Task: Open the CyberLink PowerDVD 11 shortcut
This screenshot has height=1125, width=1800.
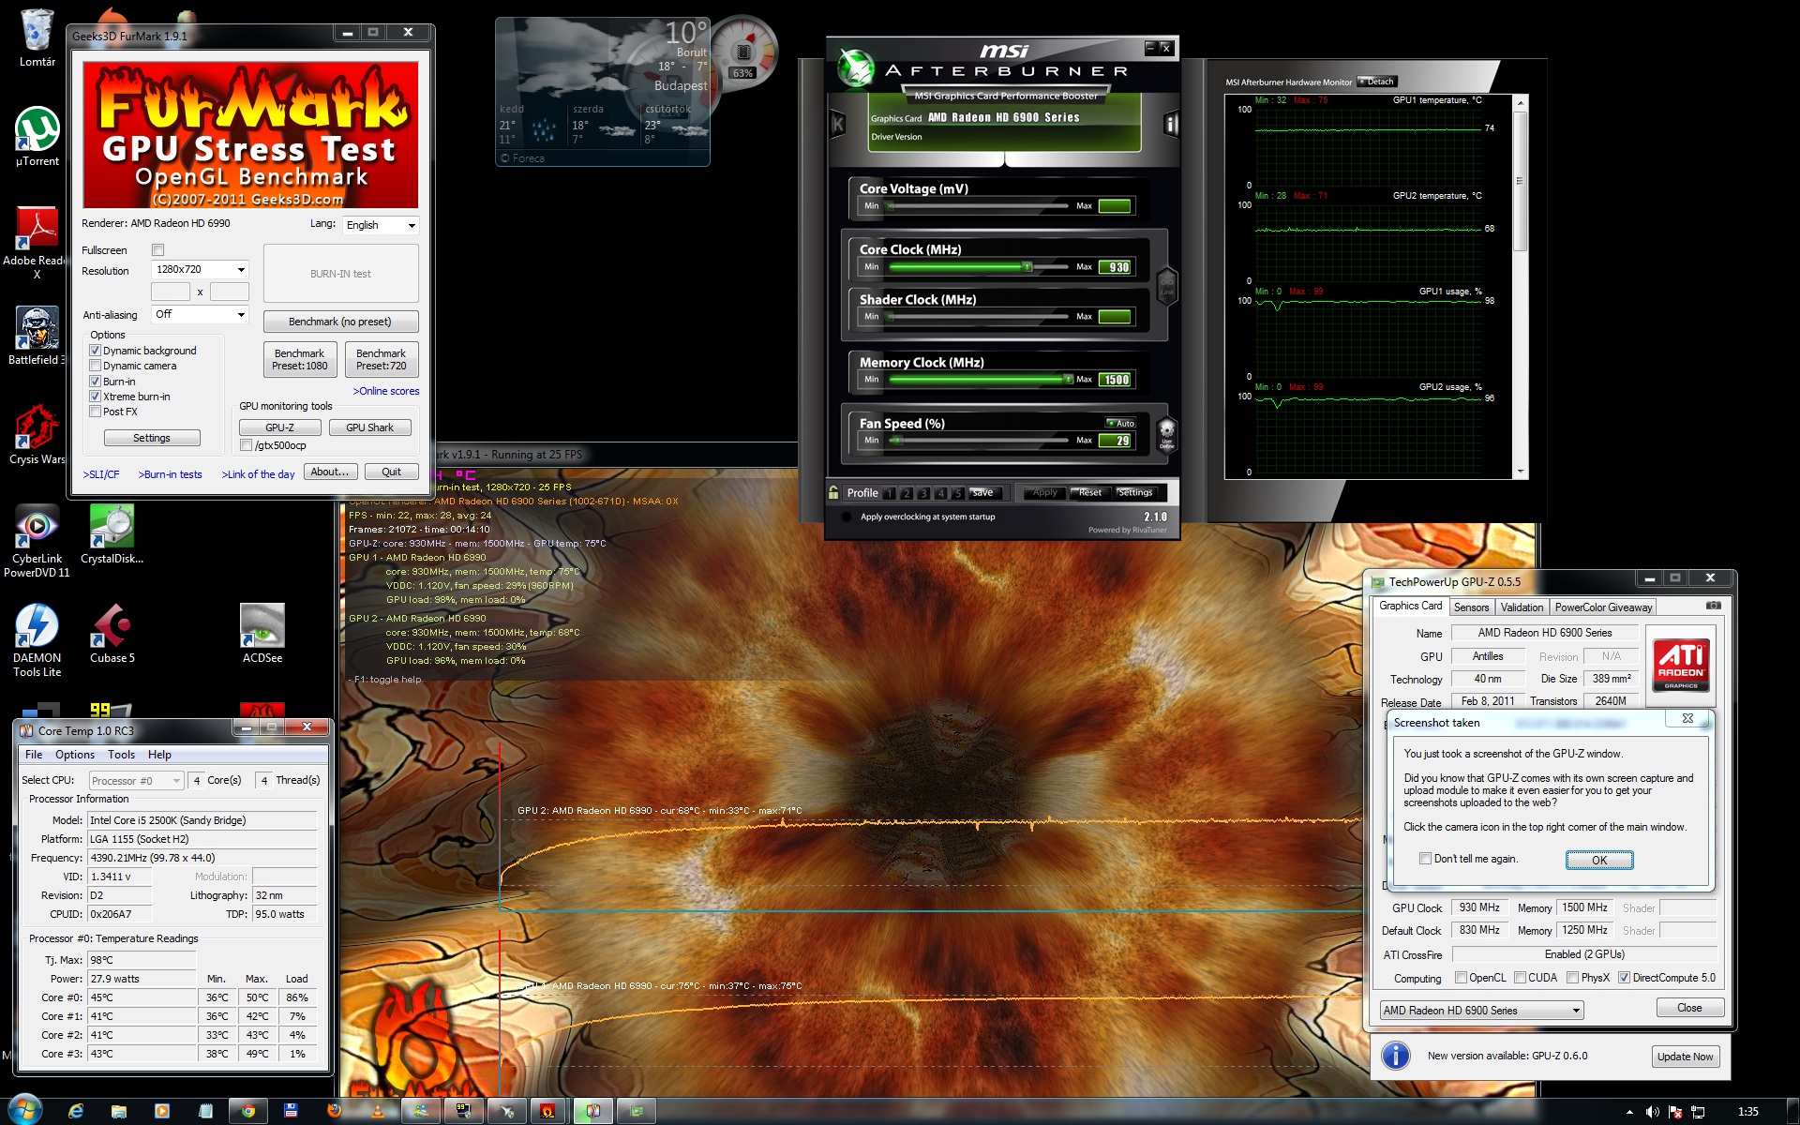Action: coord(37,541)
